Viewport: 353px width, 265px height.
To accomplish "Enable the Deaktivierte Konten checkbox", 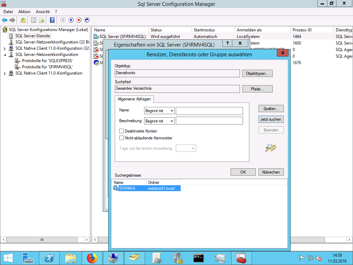I will [x=121, y=131].
